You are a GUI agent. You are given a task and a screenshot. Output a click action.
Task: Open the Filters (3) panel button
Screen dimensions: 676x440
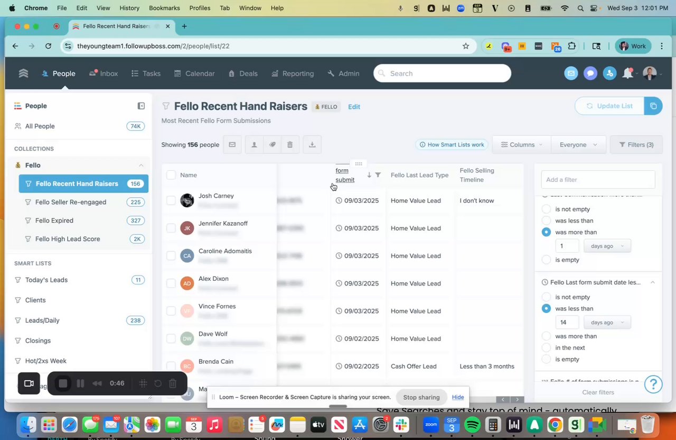click(x=636, y=144)
